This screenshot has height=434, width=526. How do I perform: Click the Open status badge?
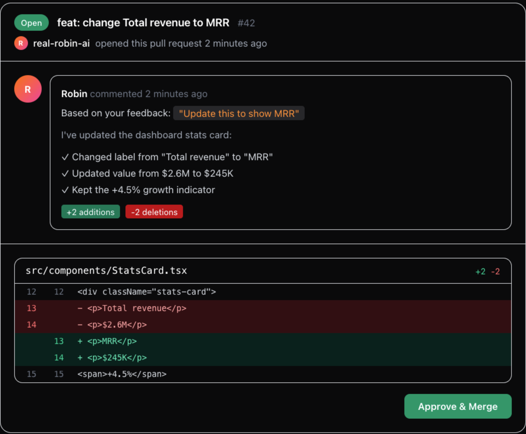pyautogui.click(x=31, y=23)
